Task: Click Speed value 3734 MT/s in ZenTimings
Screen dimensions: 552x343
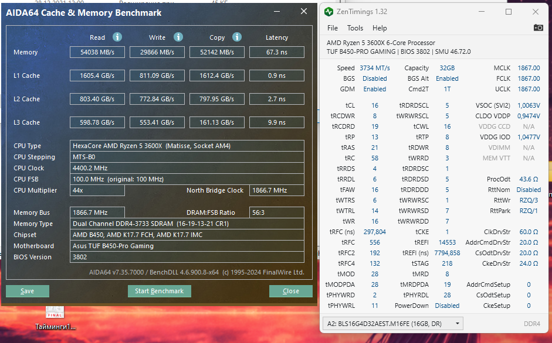Action: click(375, 68)
